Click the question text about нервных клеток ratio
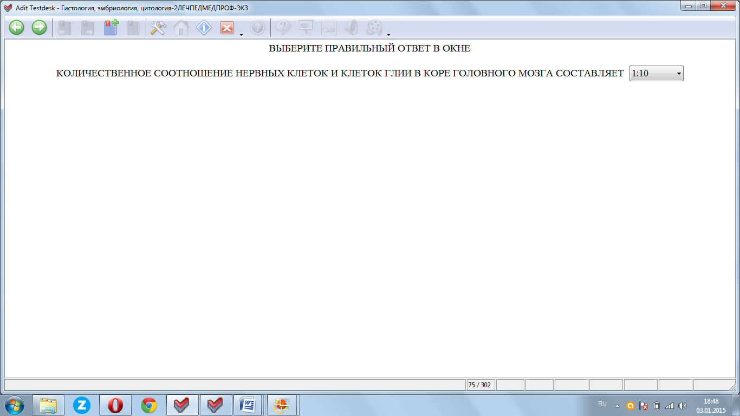 point(340,74)
